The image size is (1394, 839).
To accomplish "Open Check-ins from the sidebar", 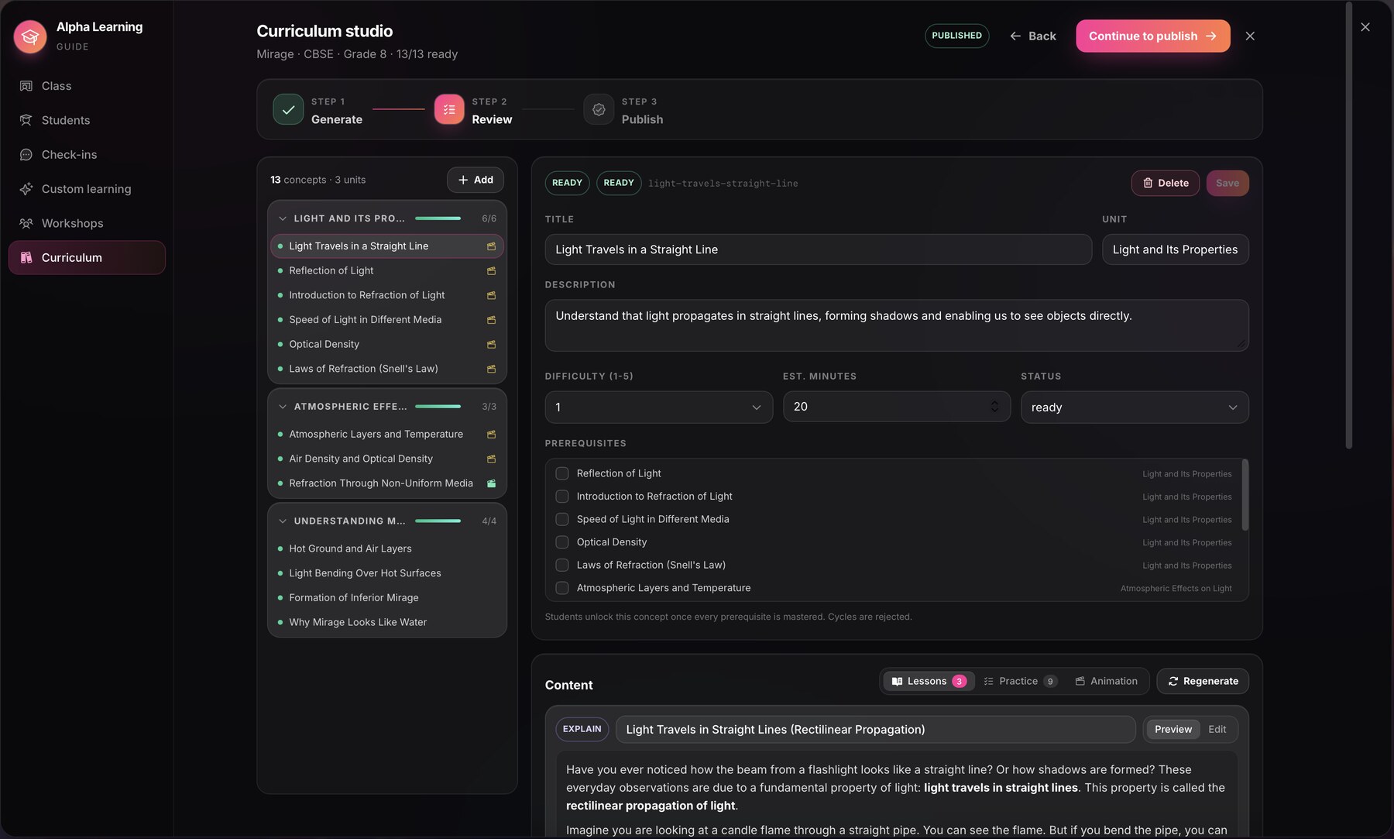I will coord(87,154).
